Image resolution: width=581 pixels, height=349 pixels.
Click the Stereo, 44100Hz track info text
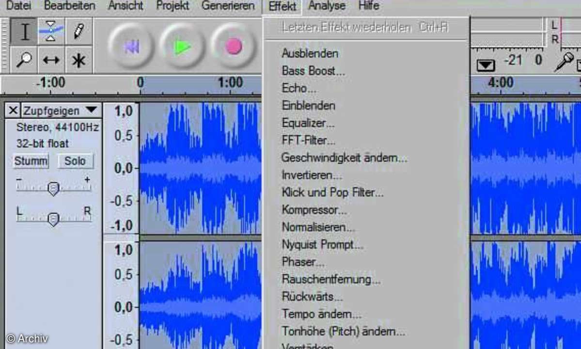pos(58,127)
